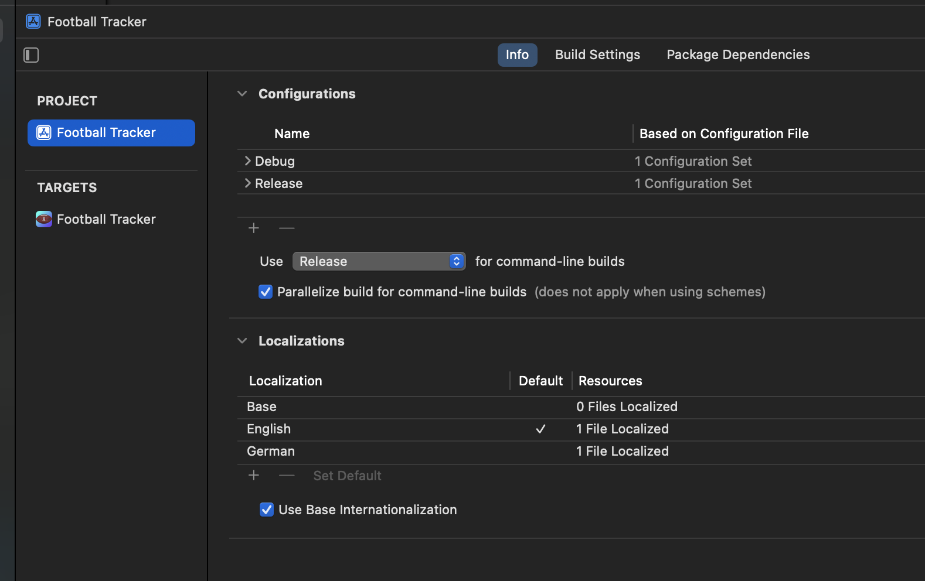The height and width of the screenshot is (581, 925).
Task: Add a new localization with plus icon
Action: point(254,476)
